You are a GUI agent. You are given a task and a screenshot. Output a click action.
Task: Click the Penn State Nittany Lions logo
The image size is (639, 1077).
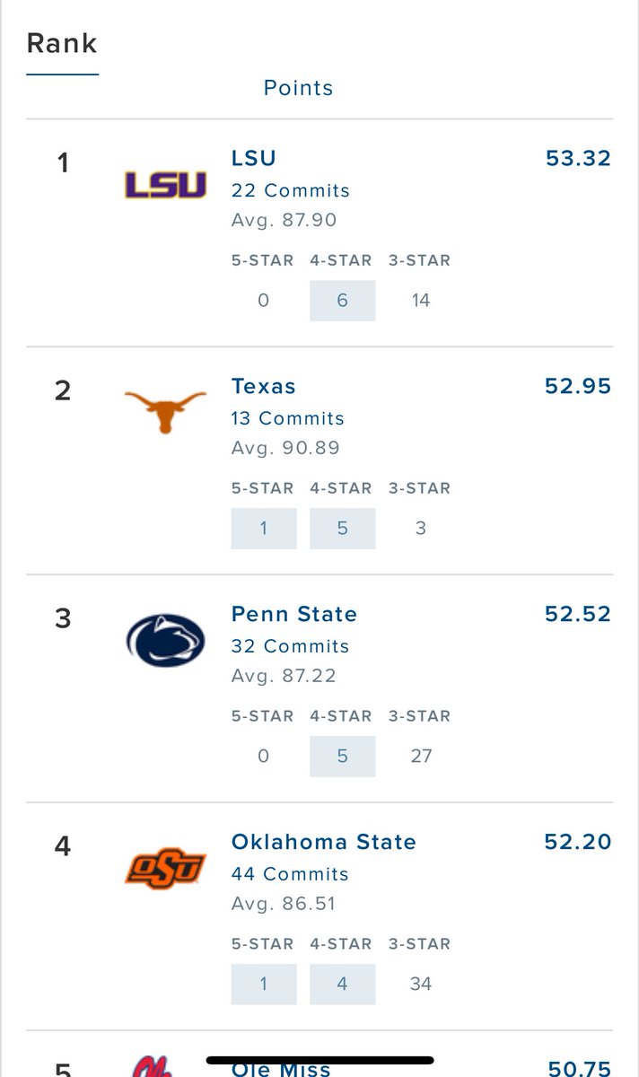pyautogui.click(x=165, y=641)
